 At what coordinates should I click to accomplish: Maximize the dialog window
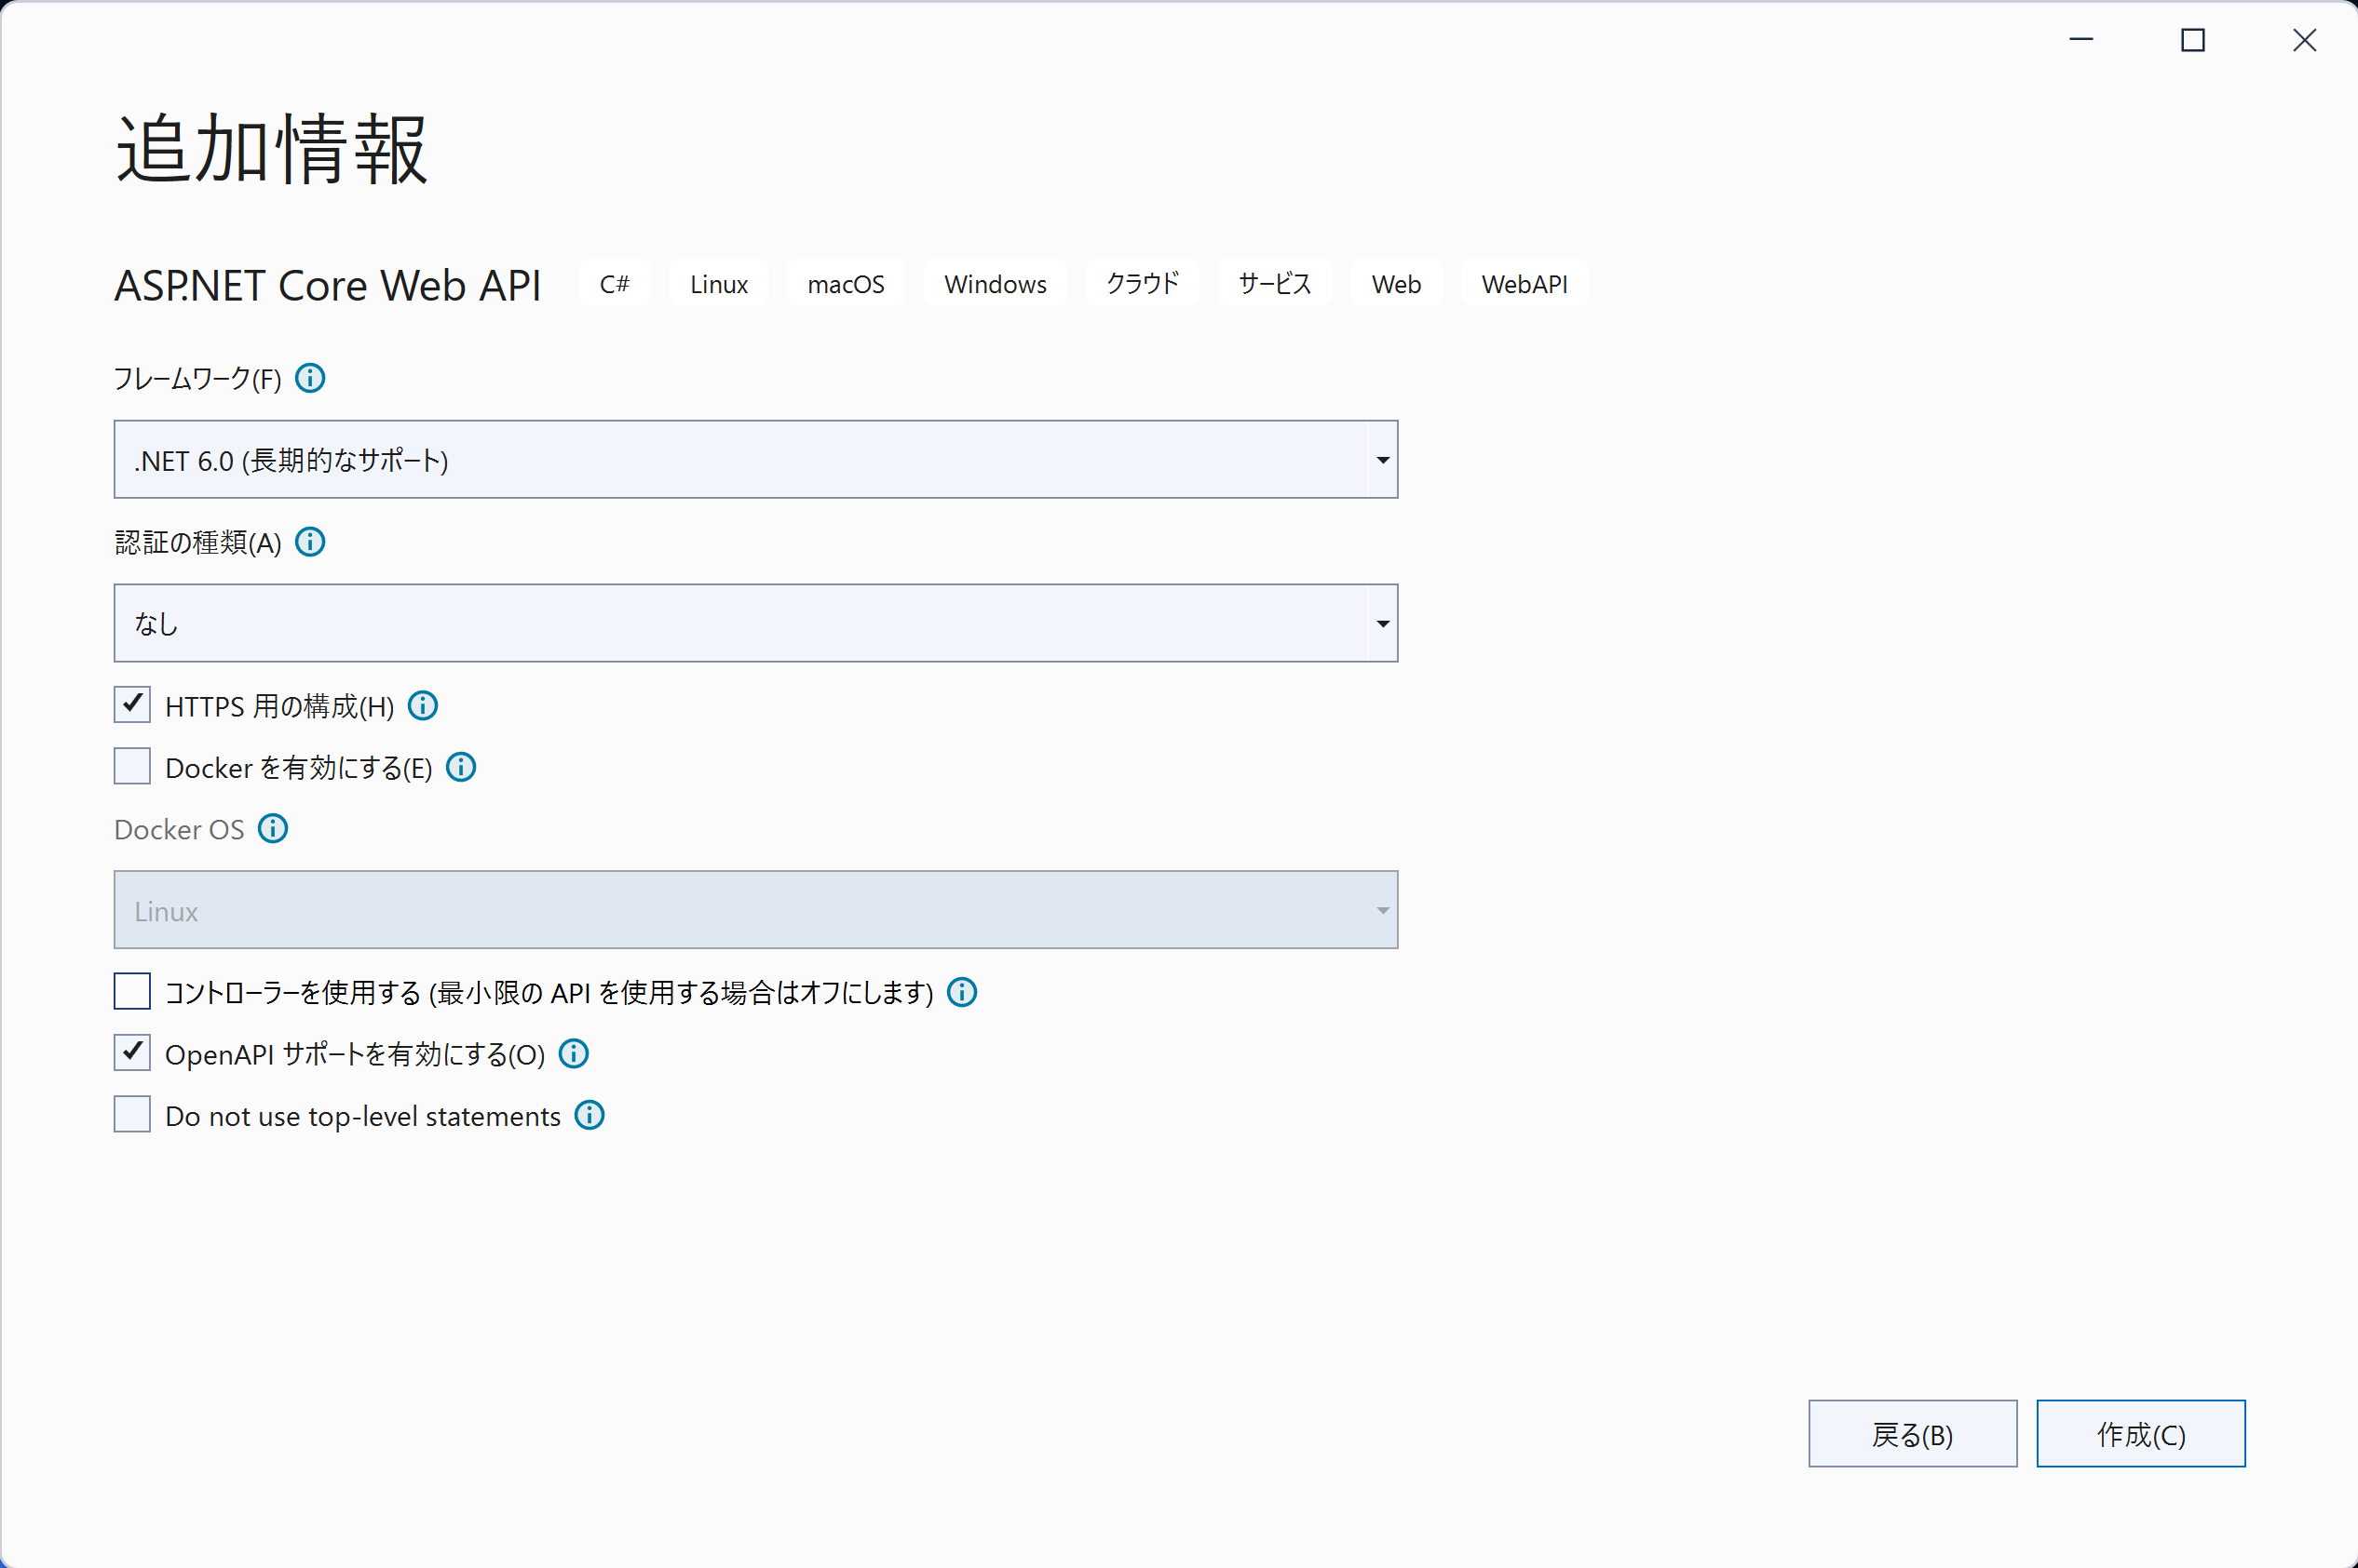(2193, 40)
